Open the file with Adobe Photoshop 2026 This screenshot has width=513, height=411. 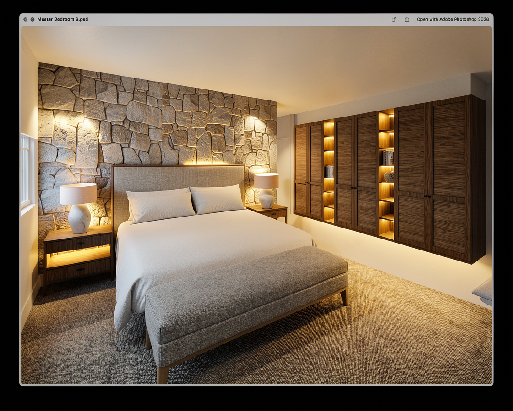(x=453, y=19)
